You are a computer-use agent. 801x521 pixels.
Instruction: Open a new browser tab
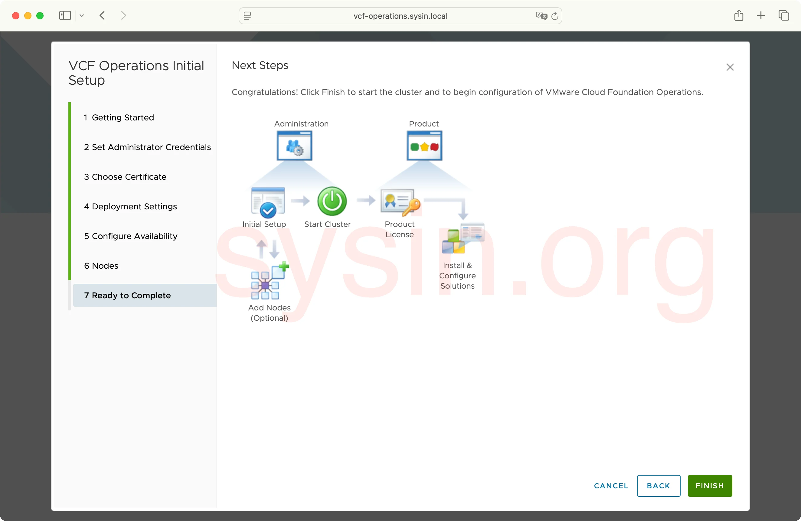pyautogui.click(x=761, y=15)
